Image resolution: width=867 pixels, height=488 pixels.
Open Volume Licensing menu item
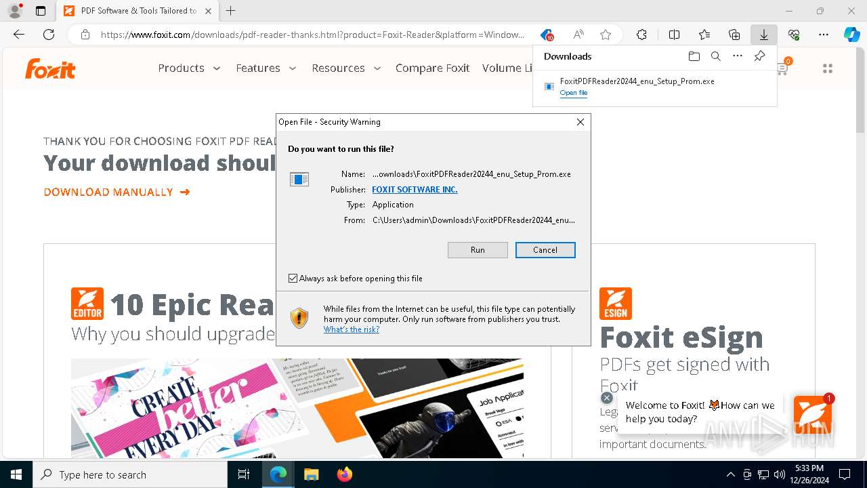click(507, 68)
